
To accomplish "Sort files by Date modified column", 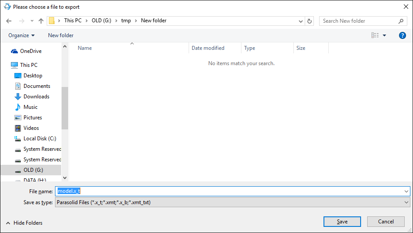I will [208, 48].
